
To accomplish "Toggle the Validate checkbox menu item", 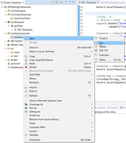I will coord(59,135).
